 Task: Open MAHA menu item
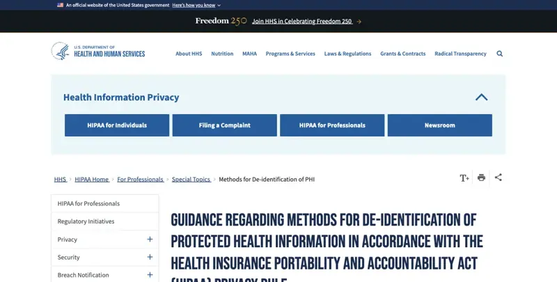249,54
